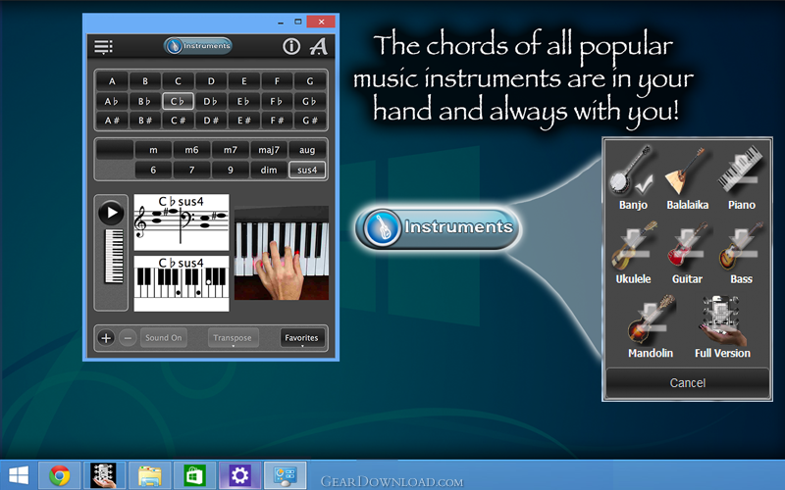Viewport: 785px width, 490px height.
Task: Select root note B
Action: (144, 81)
